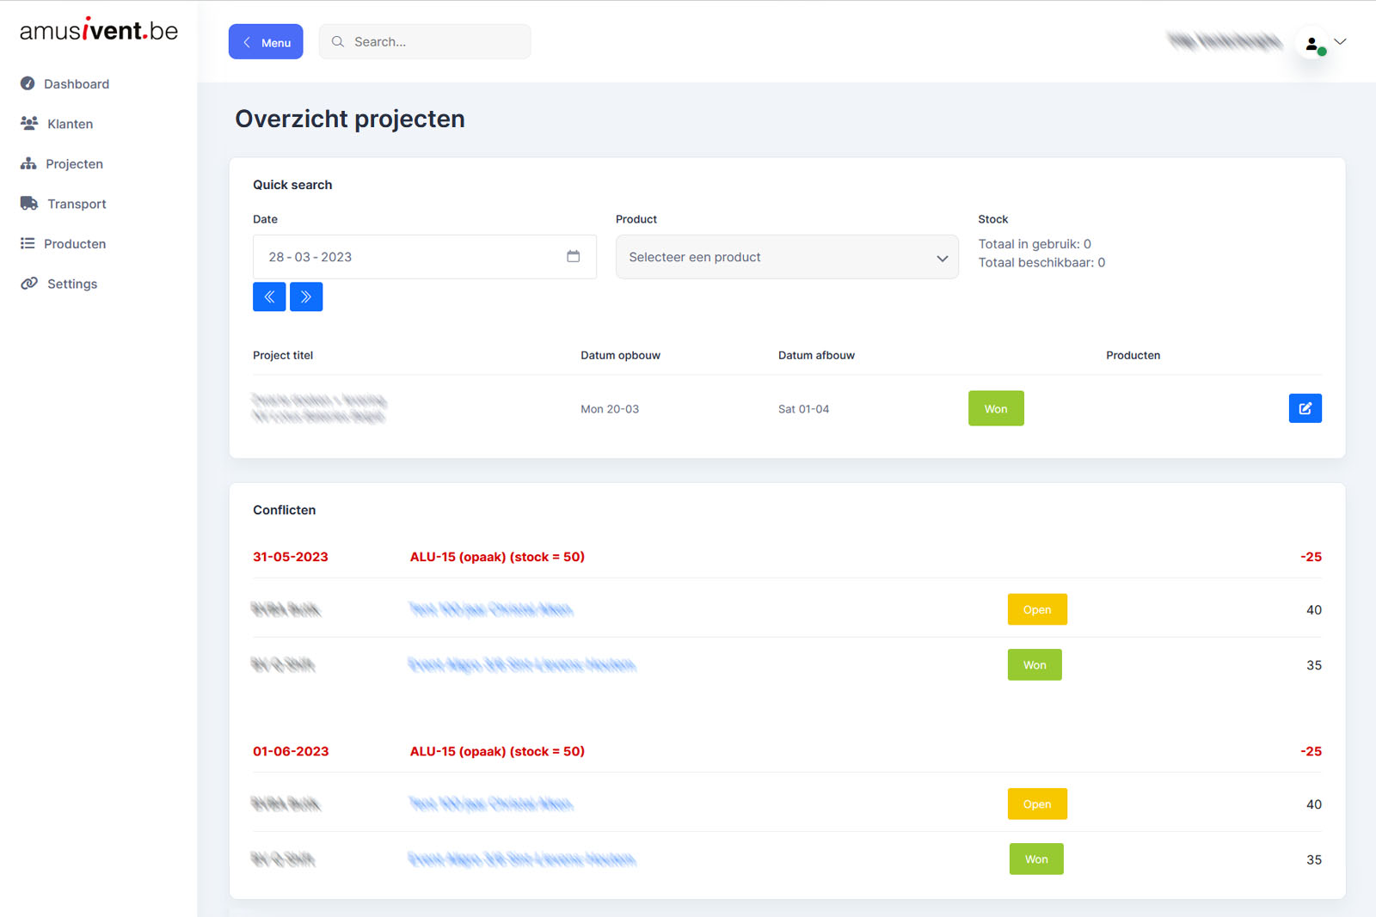1376x917 pixels.
Task: Click the calendar icon in Date field
Action: pyautogui.click(x=574, y=256)
